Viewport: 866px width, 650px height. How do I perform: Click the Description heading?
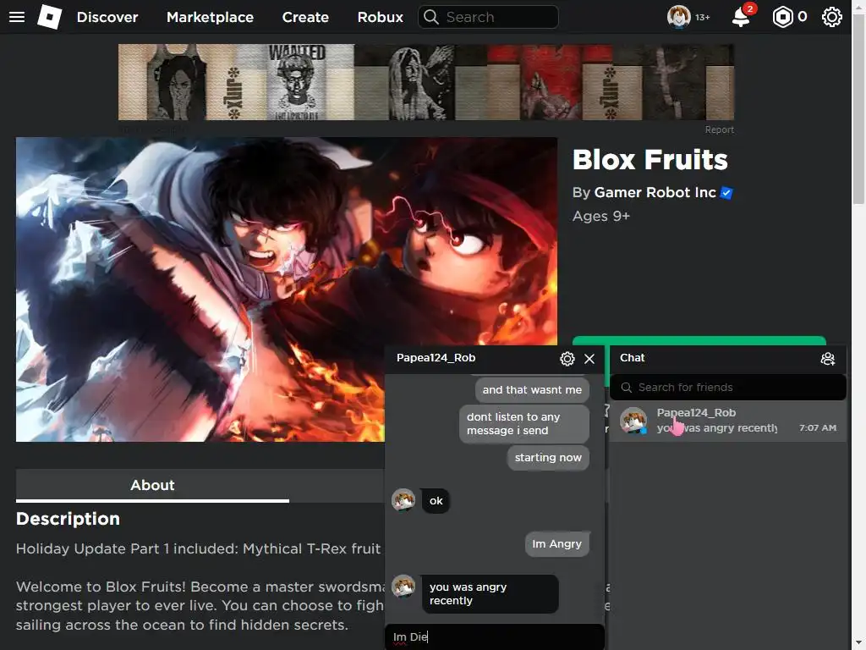pos(68,519)
